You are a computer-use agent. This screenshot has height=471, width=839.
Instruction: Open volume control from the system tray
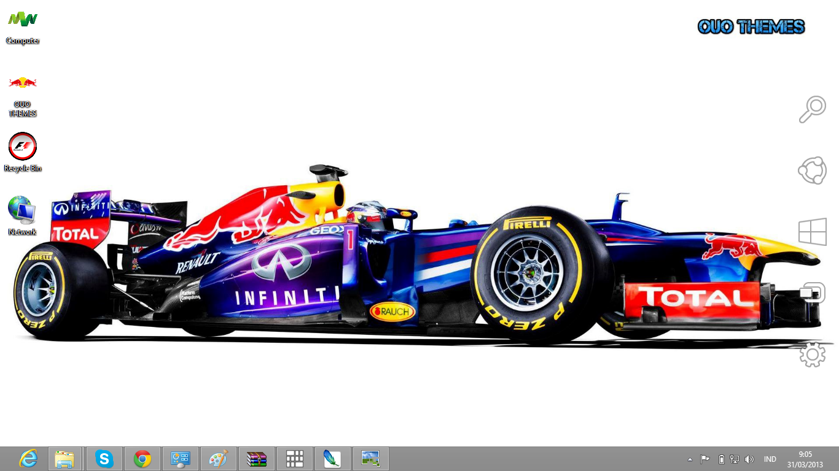(749, 458)
